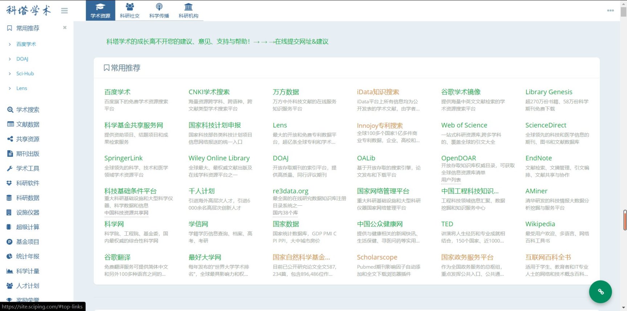Open the Wikipedia card link
The width and height of the screenshot is (627, 311).
pyautogui.click(x=540, y=224)
